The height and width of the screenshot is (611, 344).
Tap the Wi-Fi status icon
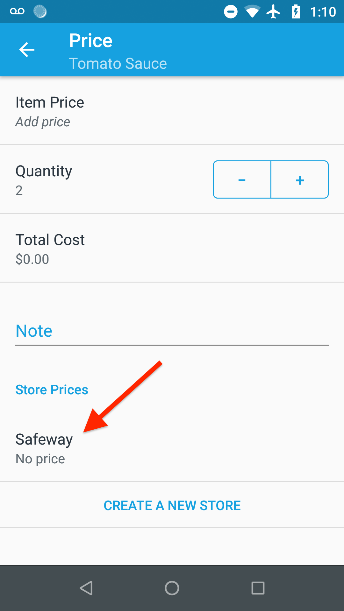(x=252, y=12)
